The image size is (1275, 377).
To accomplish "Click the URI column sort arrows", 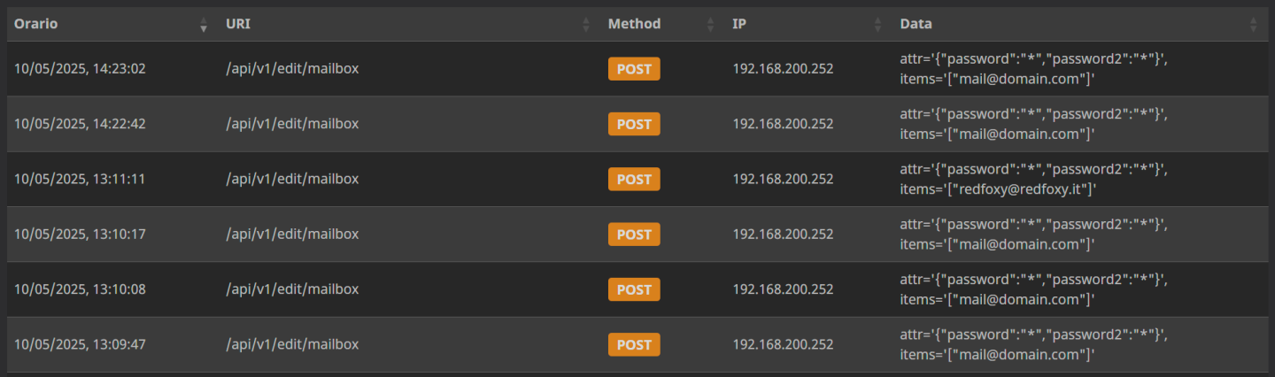I will (x=586, y=25).
